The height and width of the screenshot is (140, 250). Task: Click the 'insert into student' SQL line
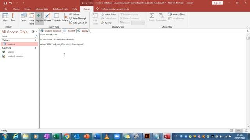tap(49, 35)
